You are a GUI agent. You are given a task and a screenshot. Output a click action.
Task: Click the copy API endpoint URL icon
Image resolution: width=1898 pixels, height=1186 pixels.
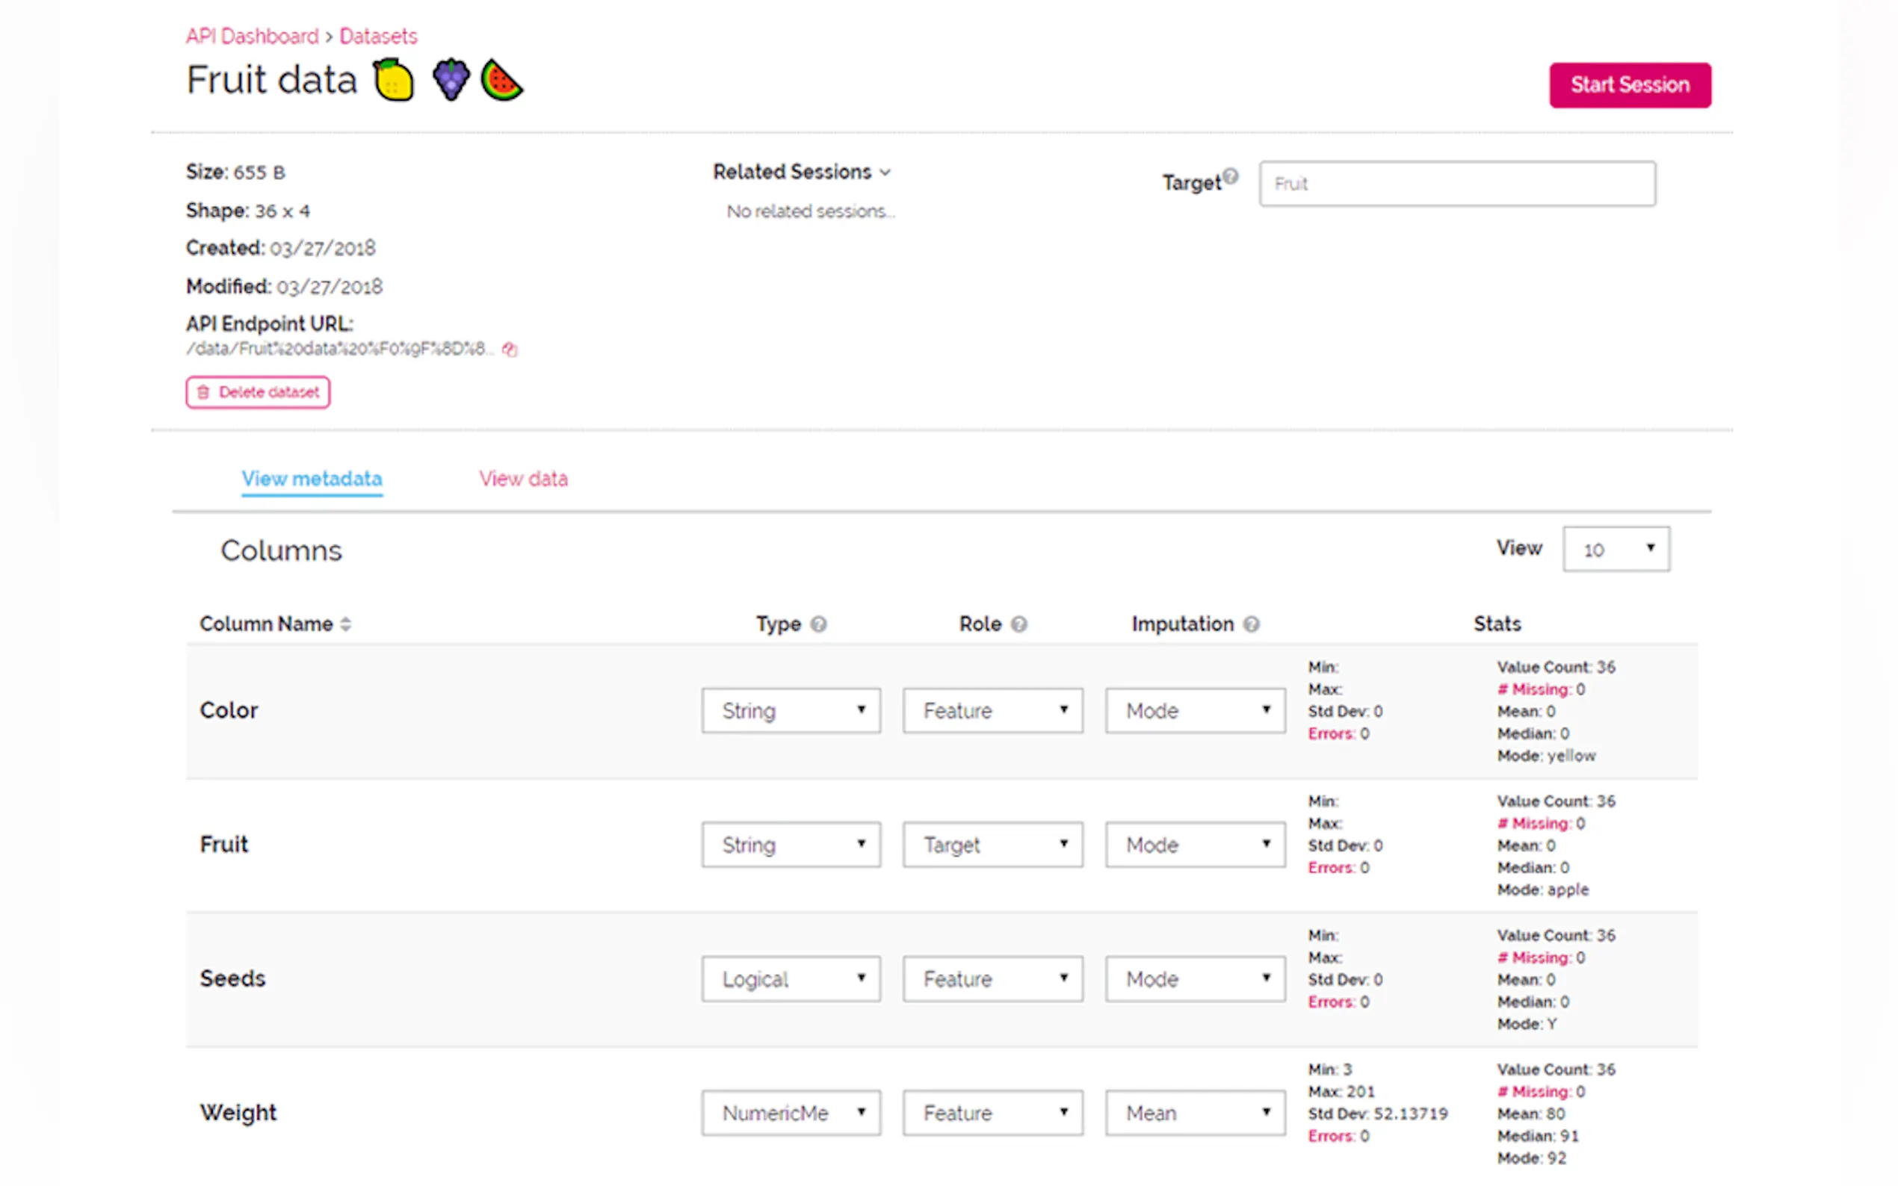(510, 350)
